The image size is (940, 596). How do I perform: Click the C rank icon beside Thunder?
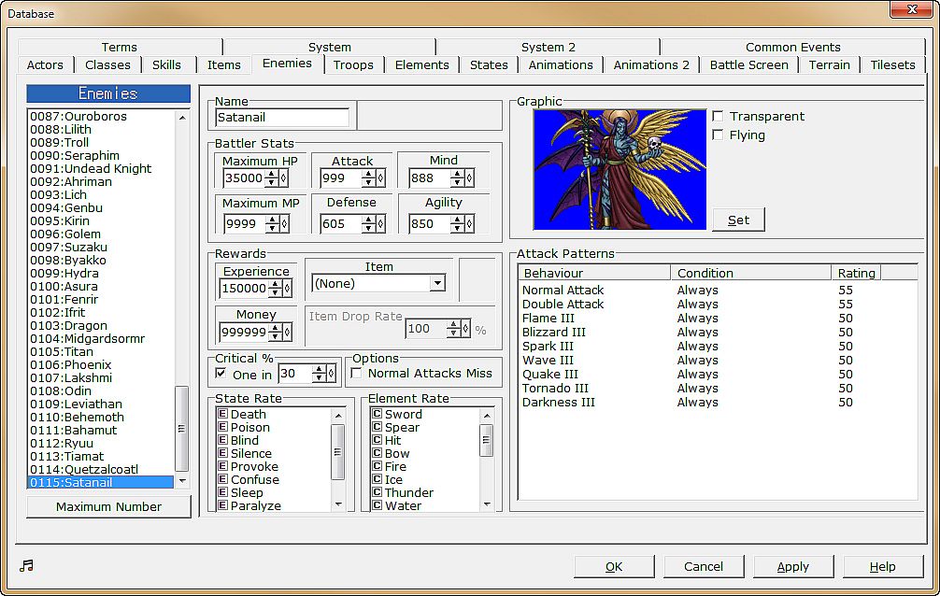(x=377, y=492)
